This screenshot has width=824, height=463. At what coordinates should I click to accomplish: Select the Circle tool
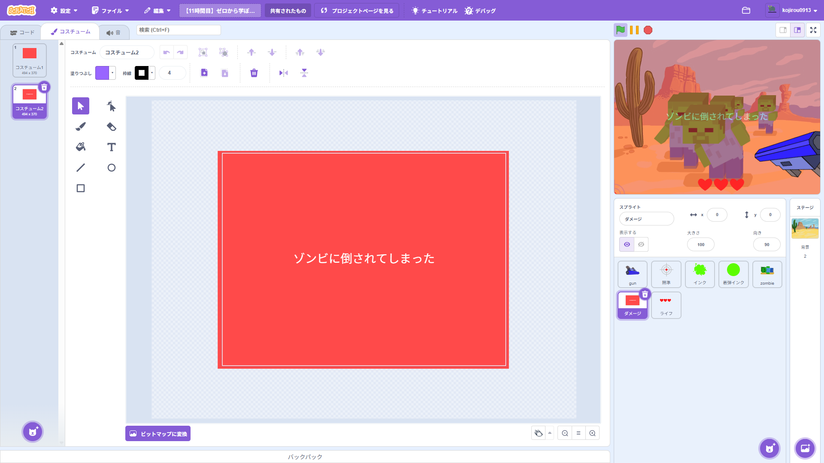pyautogui.click(x=111, y=168)
